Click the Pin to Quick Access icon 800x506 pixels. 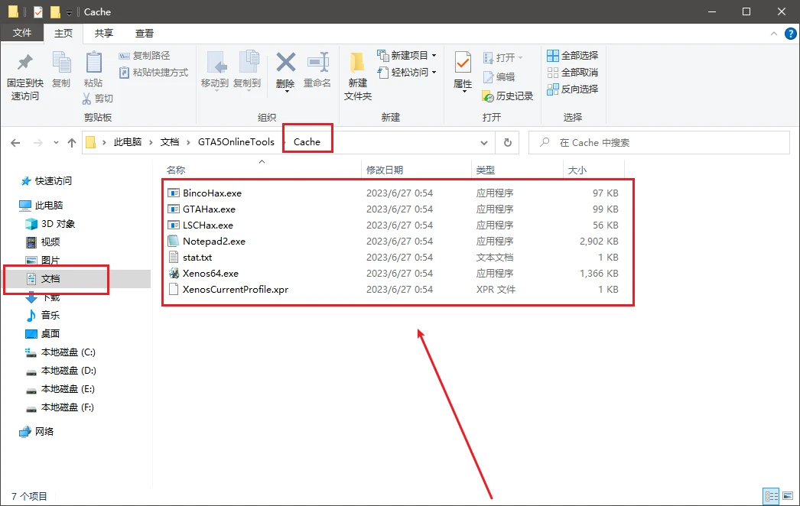pos(24,64)
